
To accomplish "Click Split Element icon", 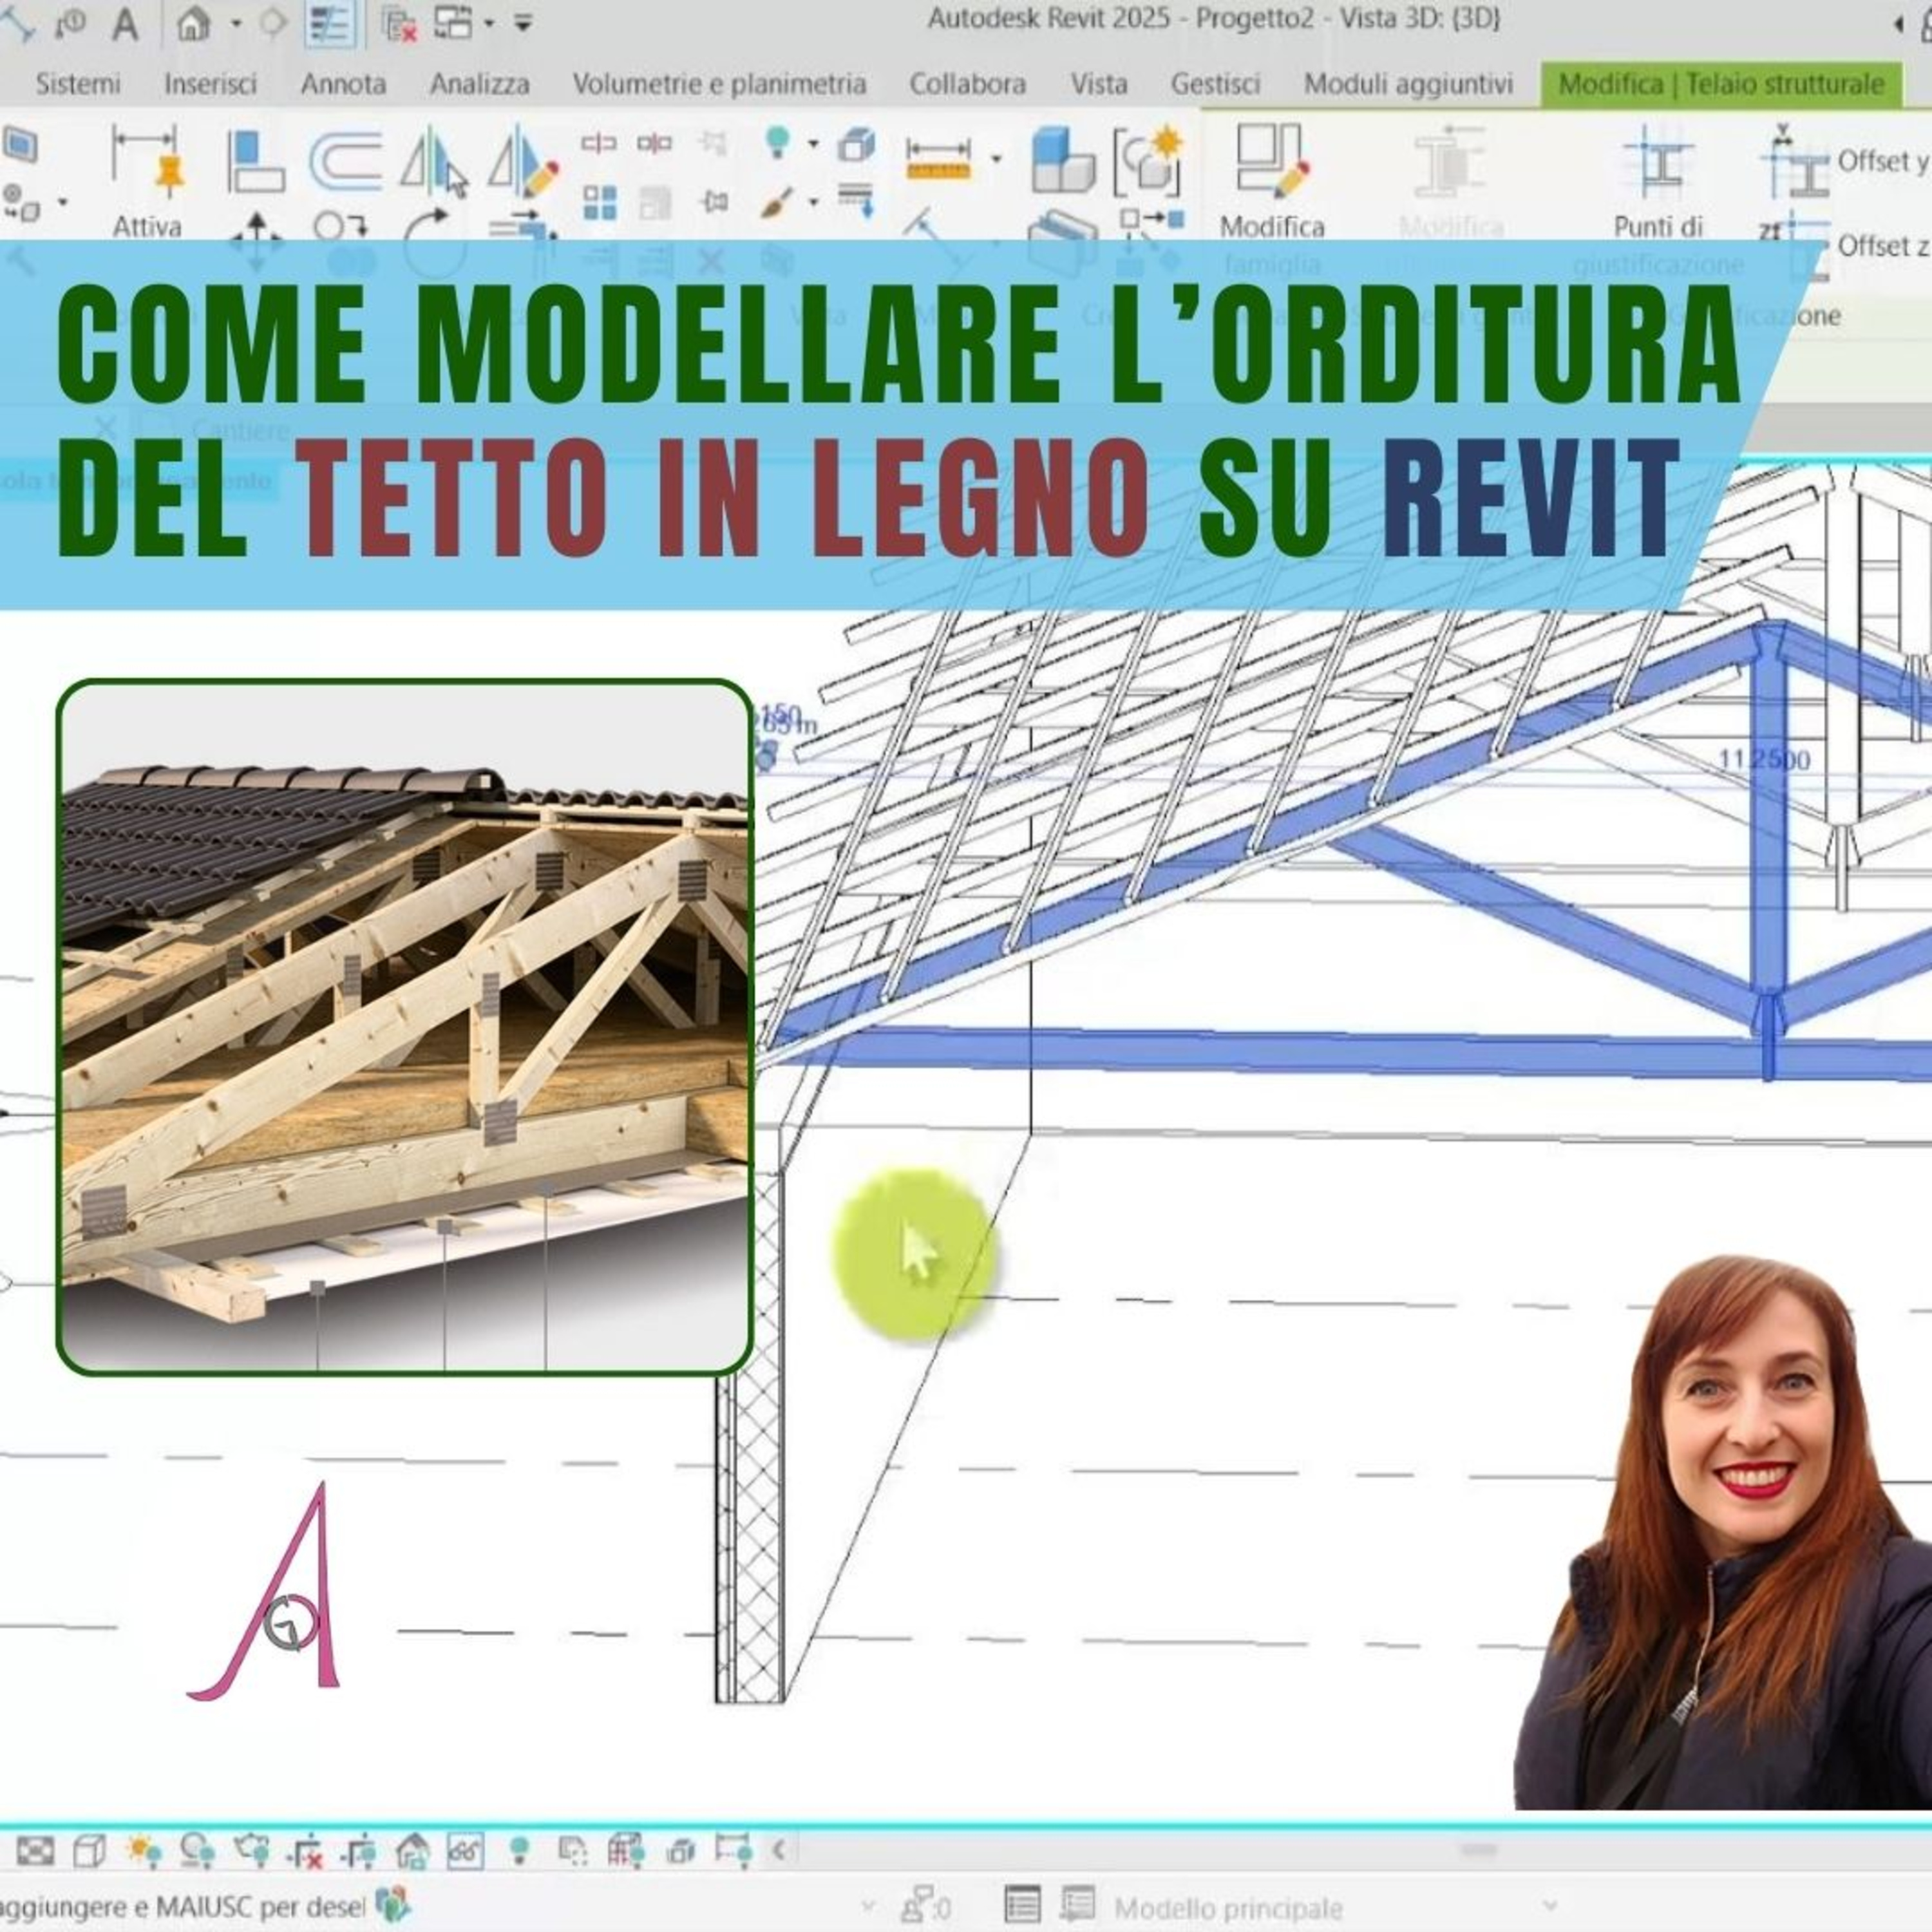I will (x=598, y=144).
